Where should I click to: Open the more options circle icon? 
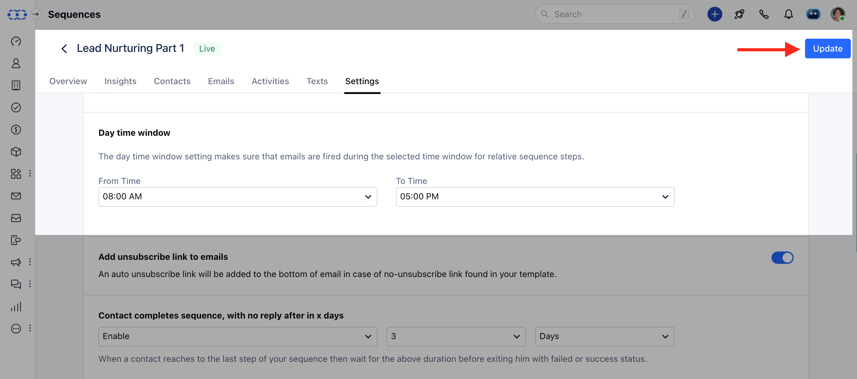pyautogui.click(x=16, y=329)
